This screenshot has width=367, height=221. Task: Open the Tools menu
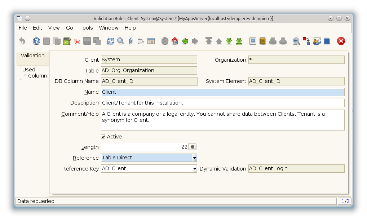pos(86,28)
